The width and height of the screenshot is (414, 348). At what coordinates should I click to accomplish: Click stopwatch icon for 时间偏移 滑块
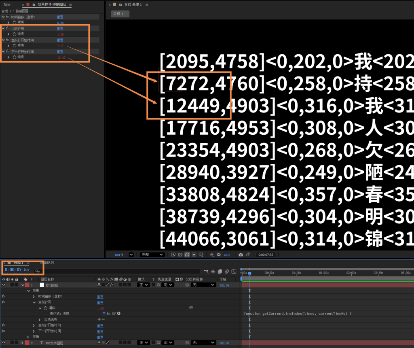[14, 23]
